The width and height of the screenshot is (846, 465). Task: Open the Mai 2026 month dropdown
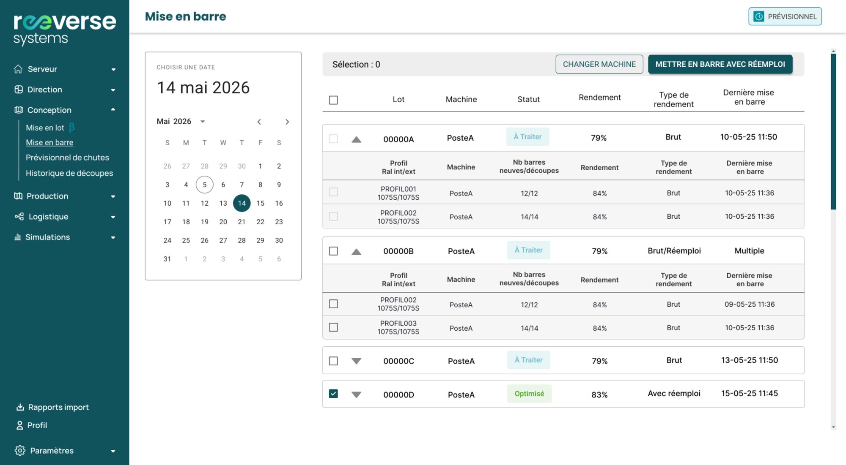[x=203, y=122]
